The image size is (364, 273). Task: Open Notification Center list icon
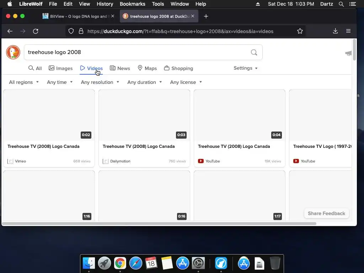pyautogui.click(x=353, y=4)
